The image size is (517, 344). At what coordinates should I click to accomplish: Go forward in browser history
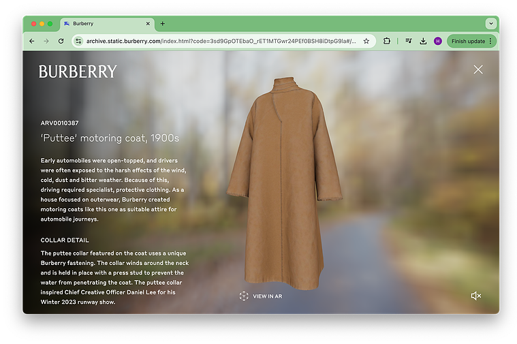(x=46, y=42)
